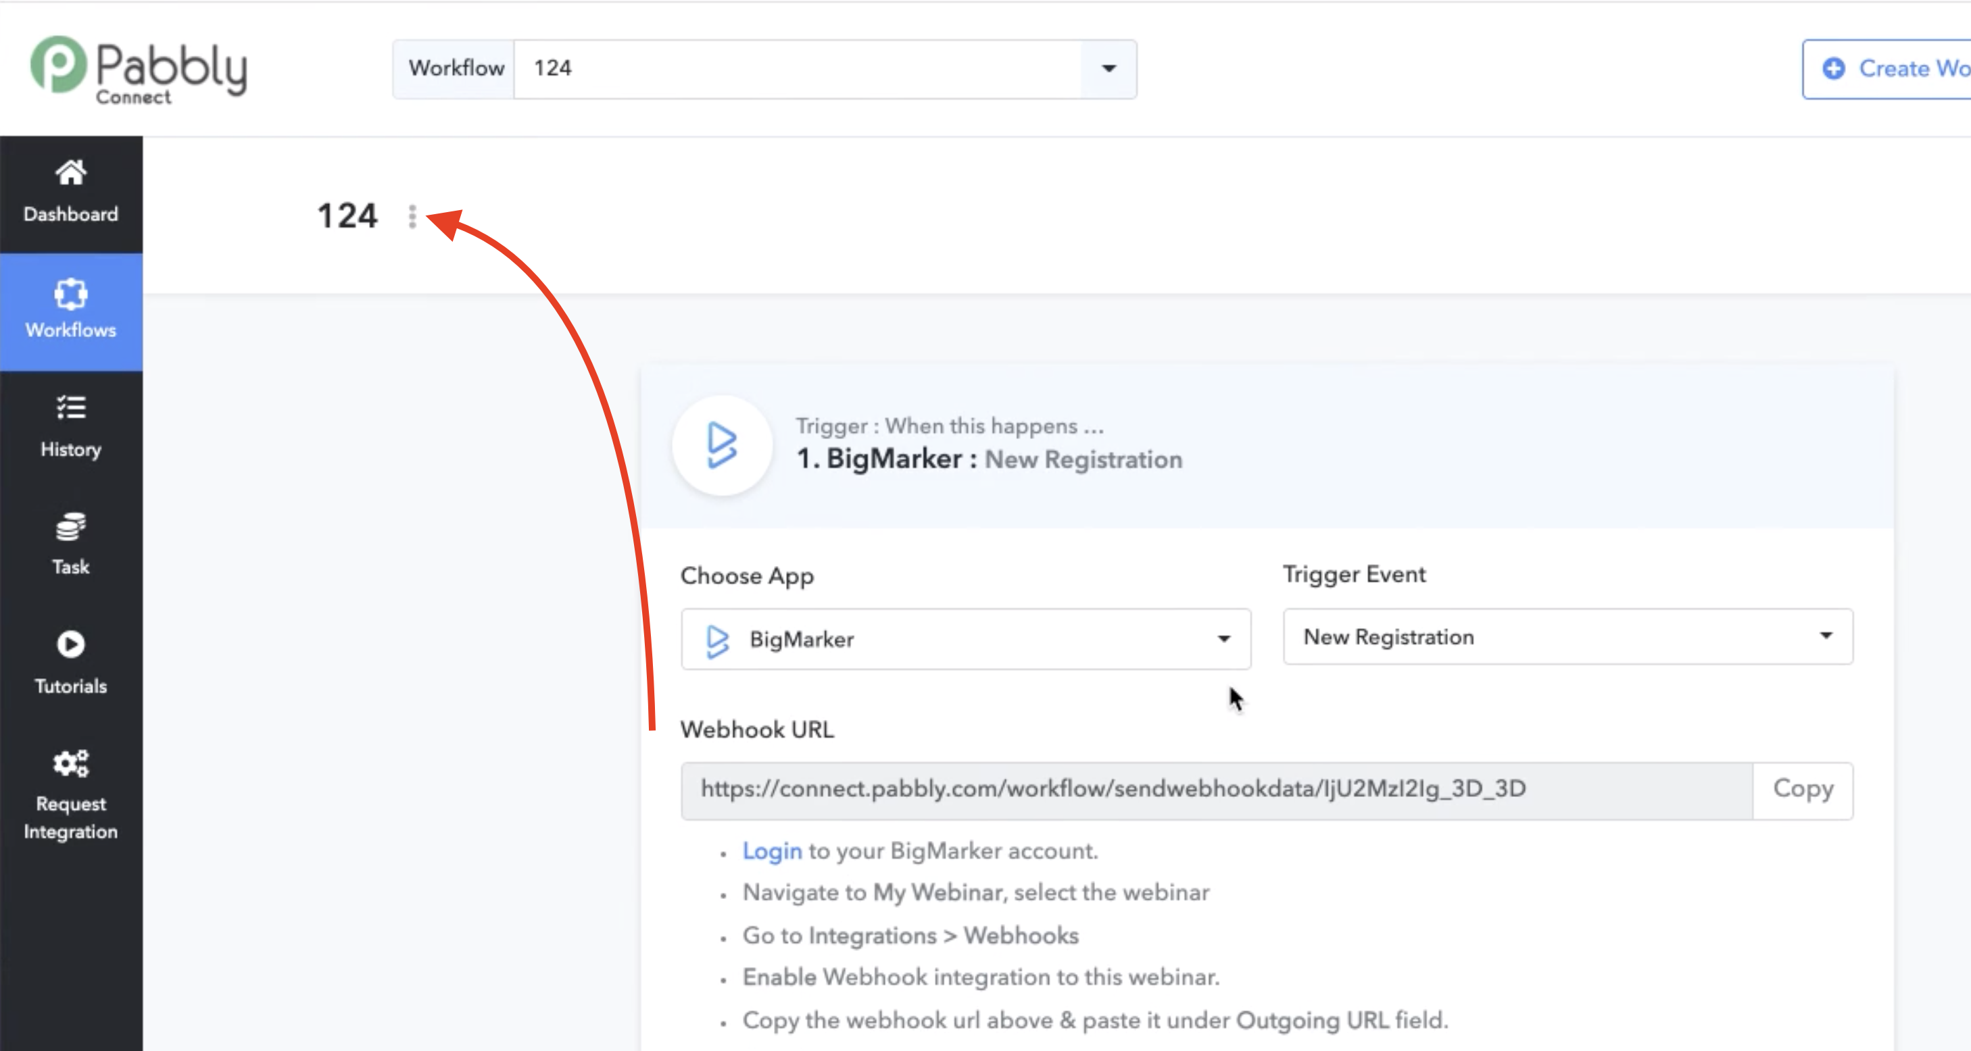Image resolution: width=1971 pixels, height=1051 pixels.
Task: Click the History checklist icon
Action: point(70,408)
